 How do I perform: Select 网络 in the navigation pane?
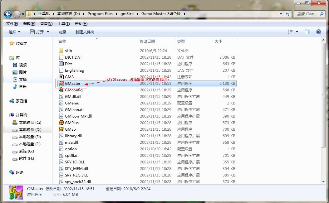click(20, 172)
